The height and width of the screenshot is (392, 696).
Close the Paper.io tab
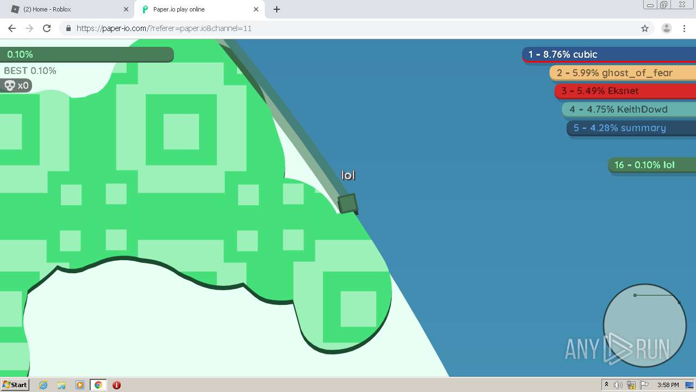click(x=256, y=9)
